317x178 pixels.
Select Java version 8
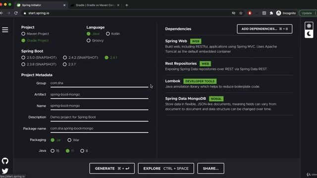pyautogui.click(x=82, y=151)
